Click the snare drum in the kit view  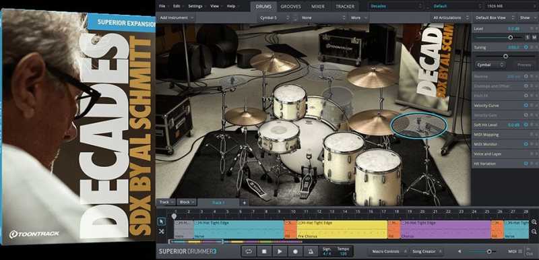pos(279,136)
